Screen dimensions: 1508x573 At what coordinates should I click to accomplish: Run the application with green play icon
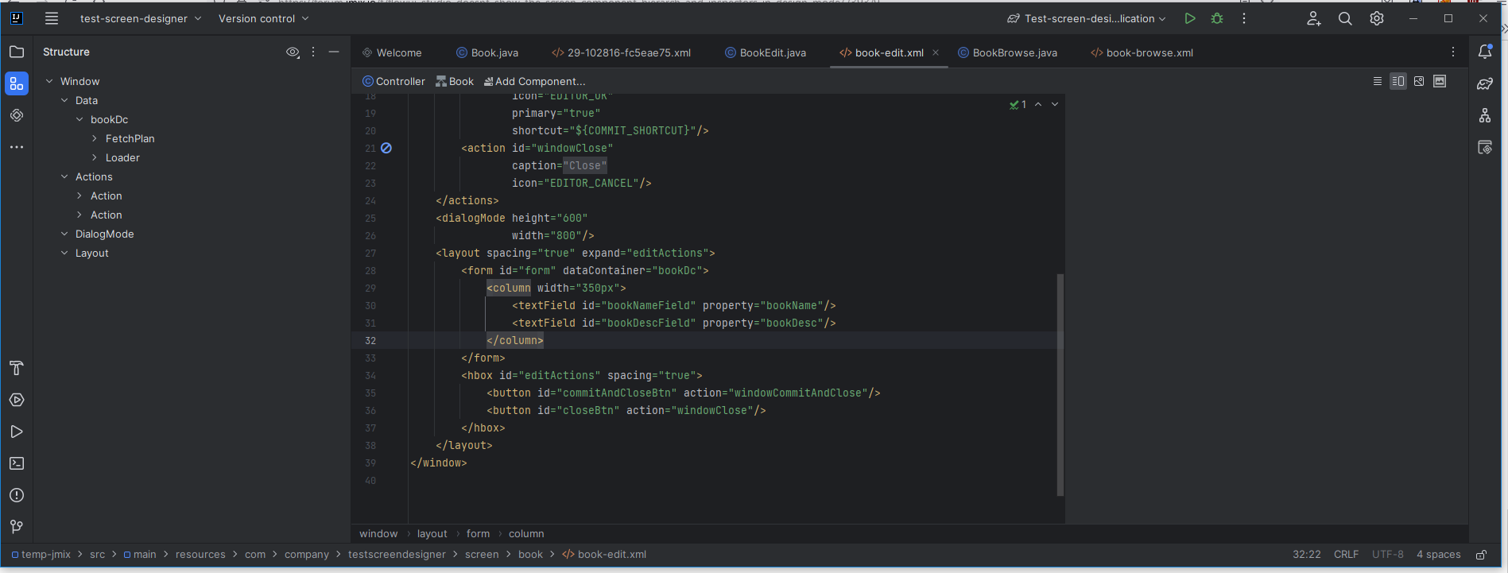tap(1190, 18)
